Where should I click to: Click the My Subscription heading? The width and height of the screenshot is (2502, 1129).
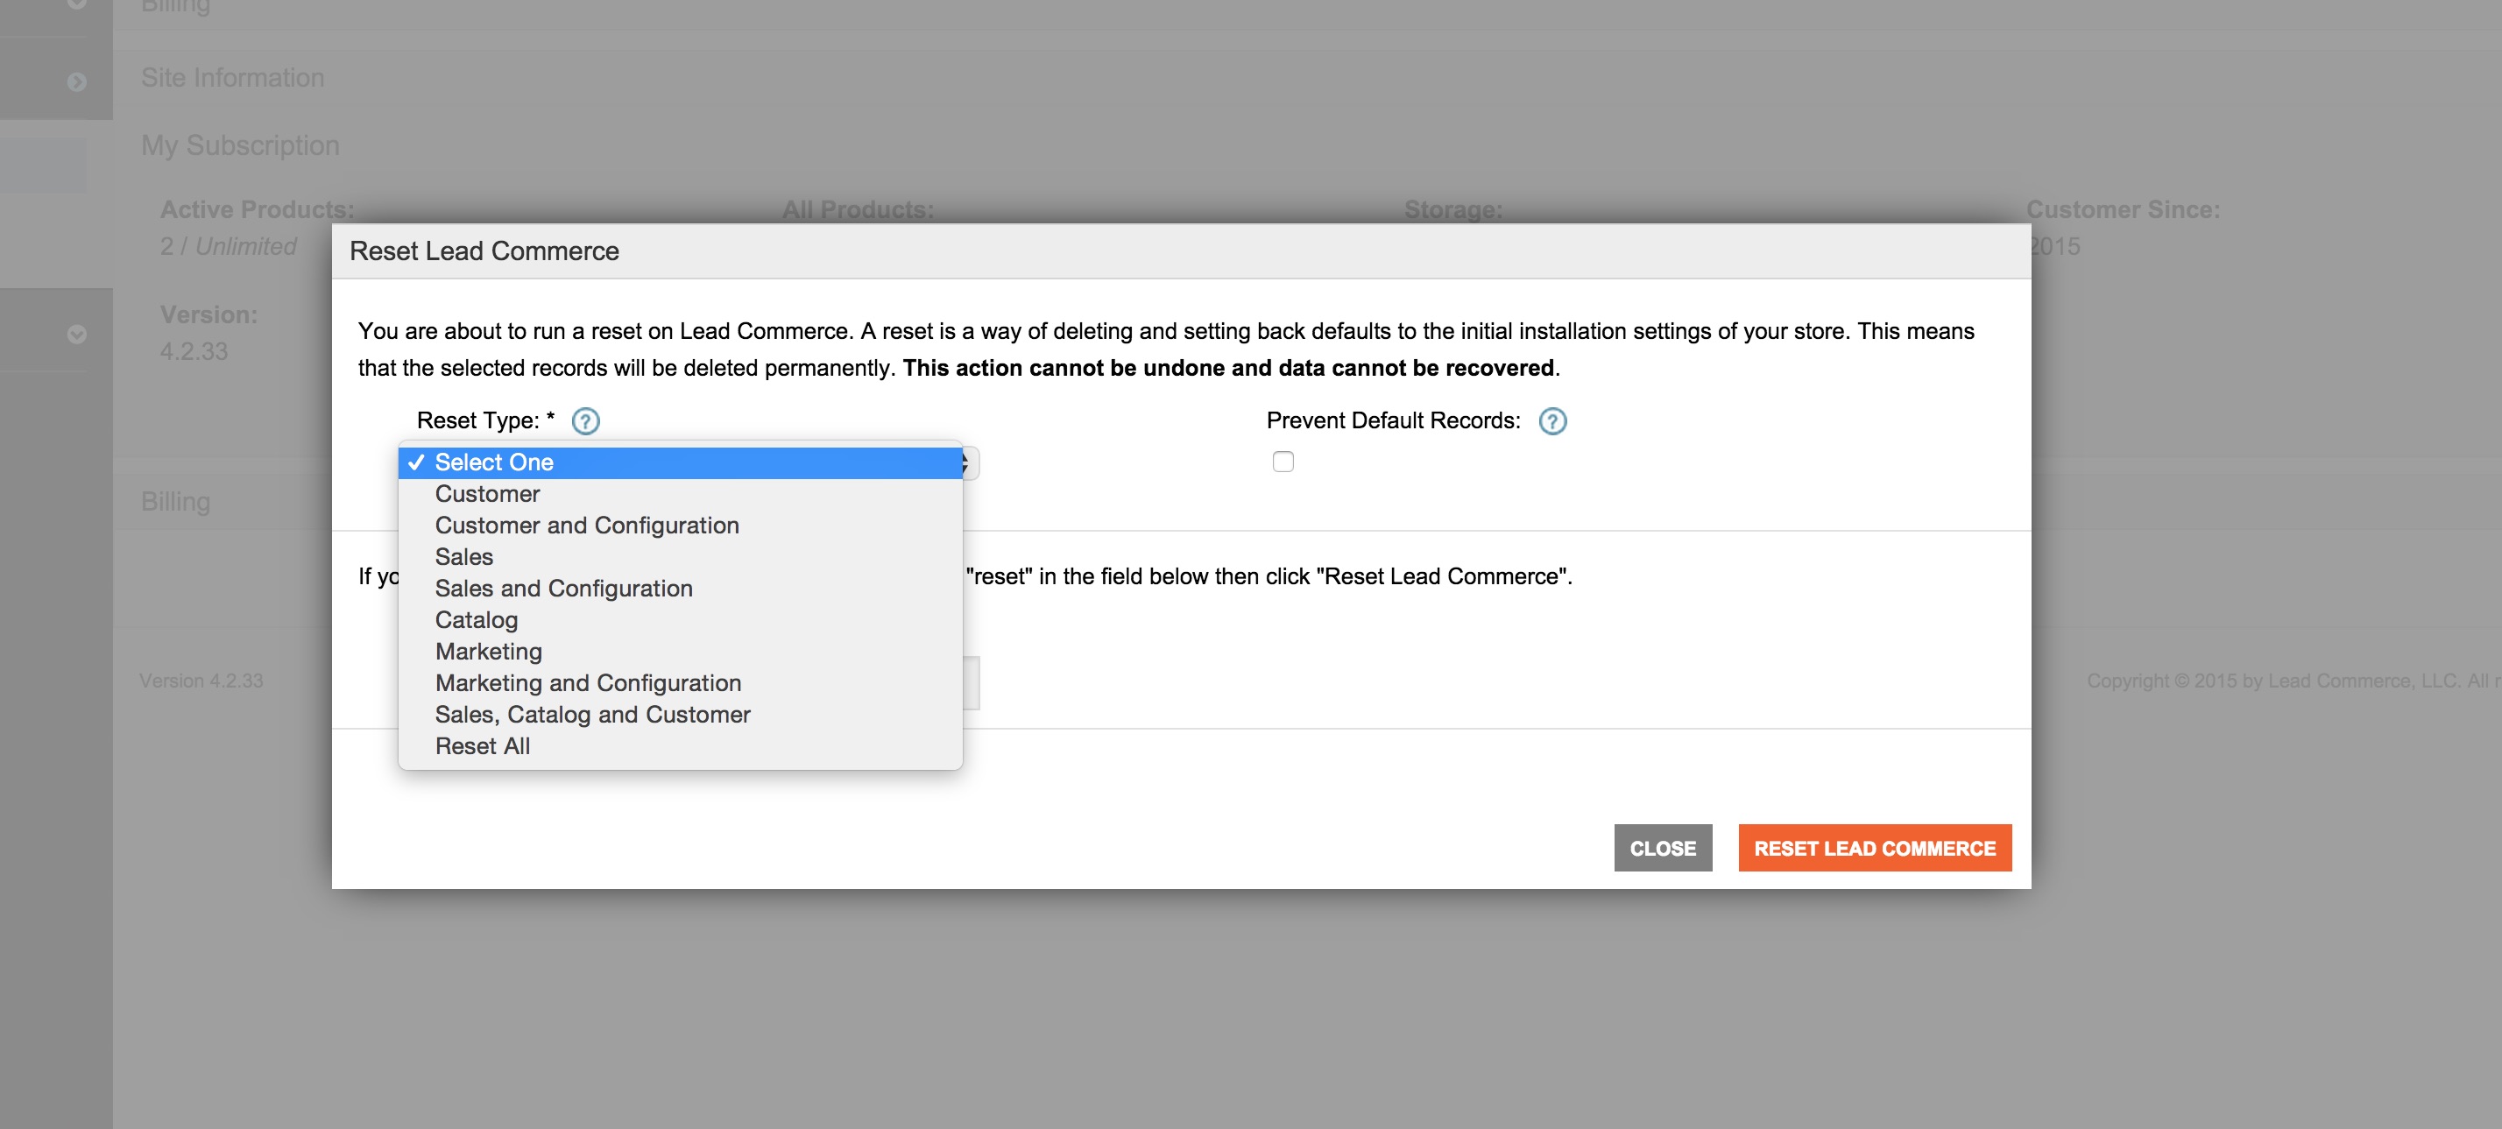240,145
